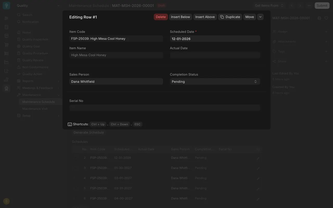
Task: Open the storefront module icon in left rail
Action: point(7,36)
